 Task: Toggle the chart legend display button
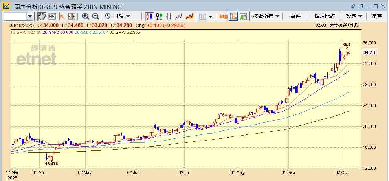pos(233,16)
